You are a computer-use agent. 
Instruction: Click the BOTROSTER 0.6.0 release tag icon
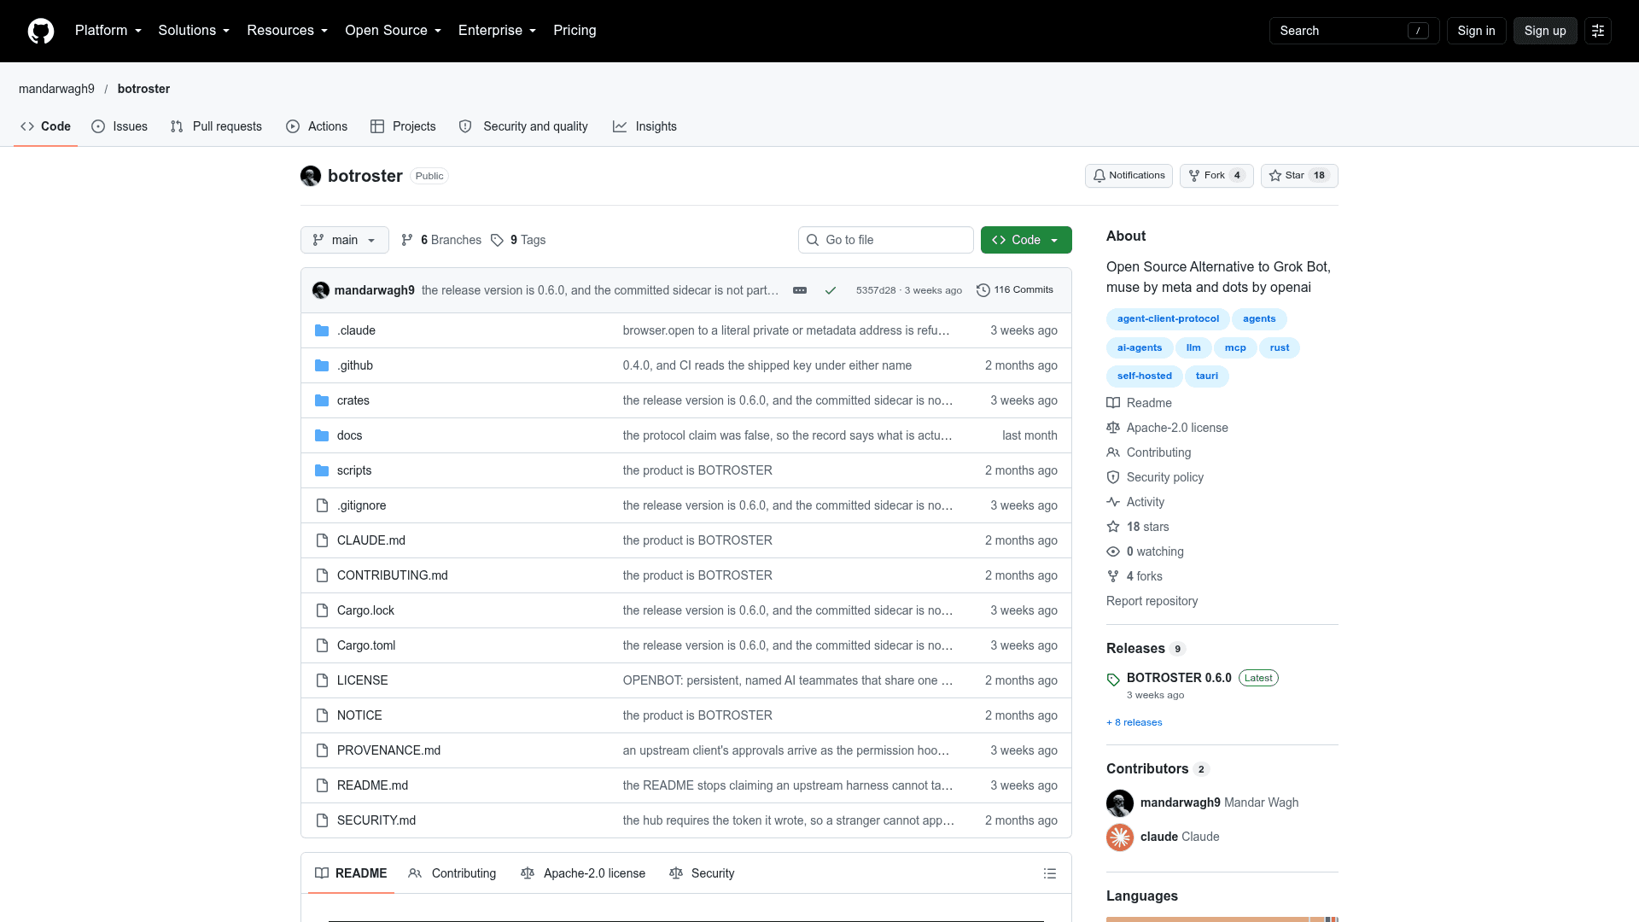coord(1113,680)
